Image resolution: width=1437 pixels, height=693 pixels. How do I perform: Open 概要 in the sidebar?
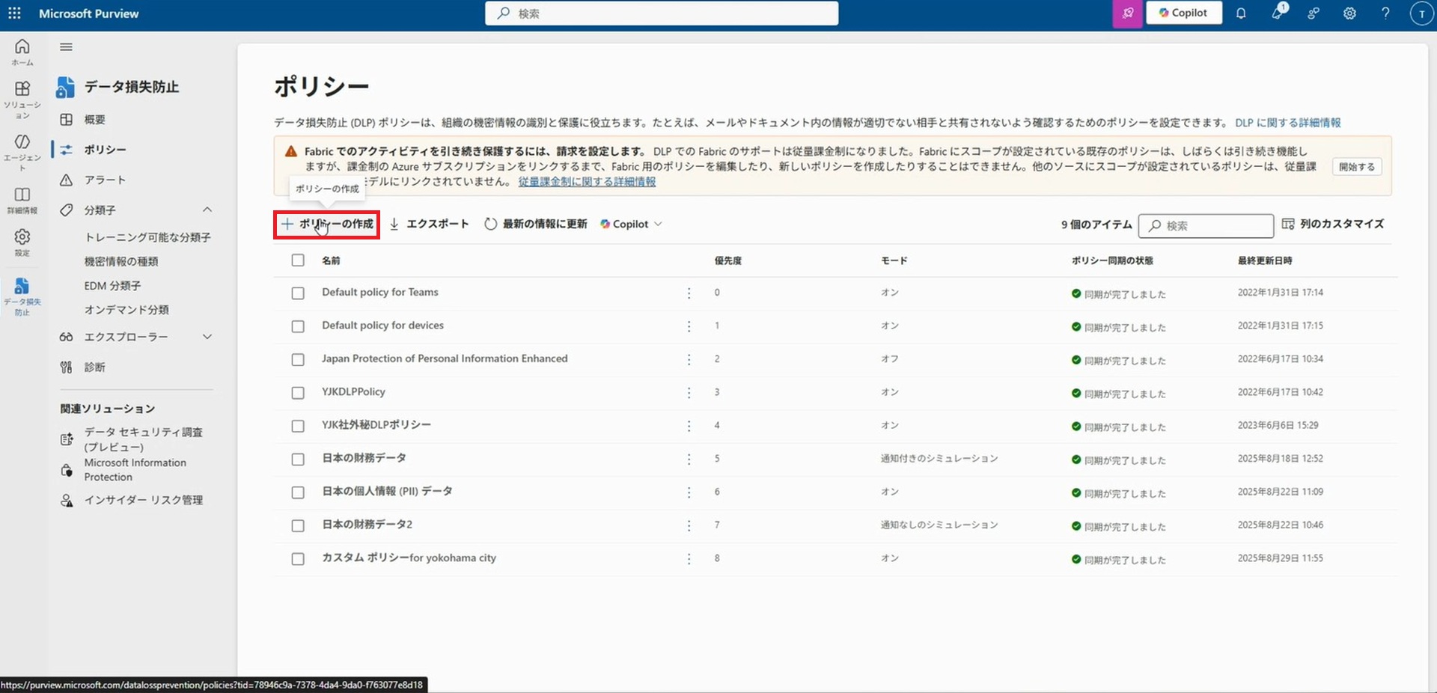tap(94, 120)
